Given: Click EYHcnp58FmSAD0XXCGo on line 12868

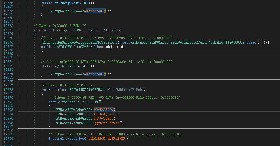Looking at the screenshot, I should click(67, 11).
